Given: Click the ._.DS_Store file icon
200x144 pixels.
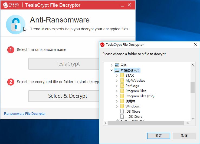Looking at the screenshot, I should pyautogui.click(x=122, y=116).
